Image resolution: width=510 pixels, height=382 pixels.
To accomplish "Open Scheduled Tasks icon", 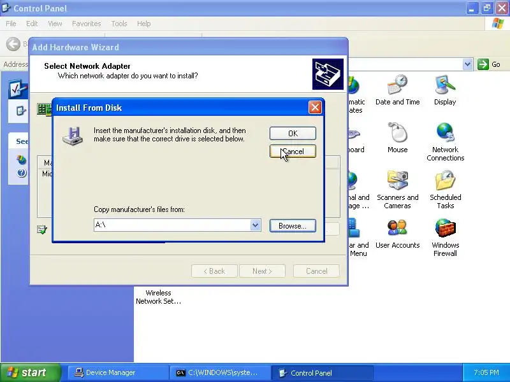I will pos(445,190).
